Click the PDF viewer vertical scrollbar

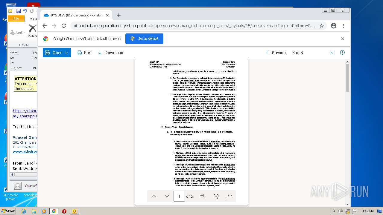(x=347, y=78)
